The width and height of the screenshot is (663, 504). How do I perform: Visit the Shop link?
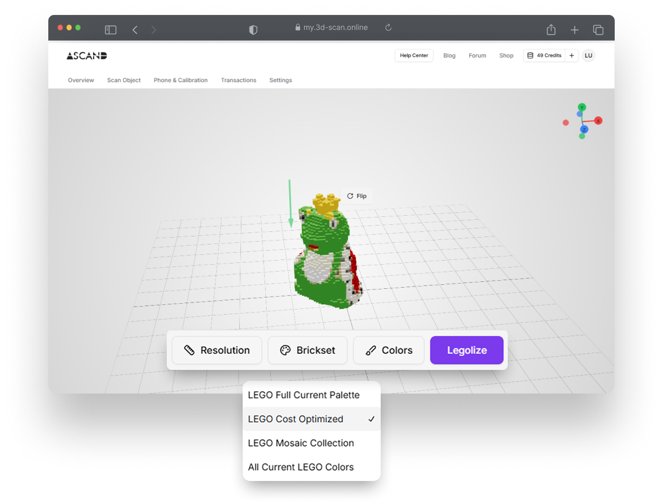pyautogui.click(x=506, y=55)
